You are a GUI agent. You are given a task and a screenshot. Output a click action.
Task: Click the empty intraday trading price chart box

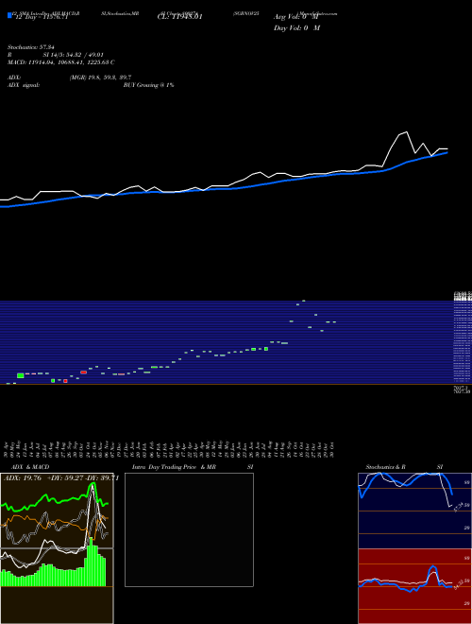(189, 529)
